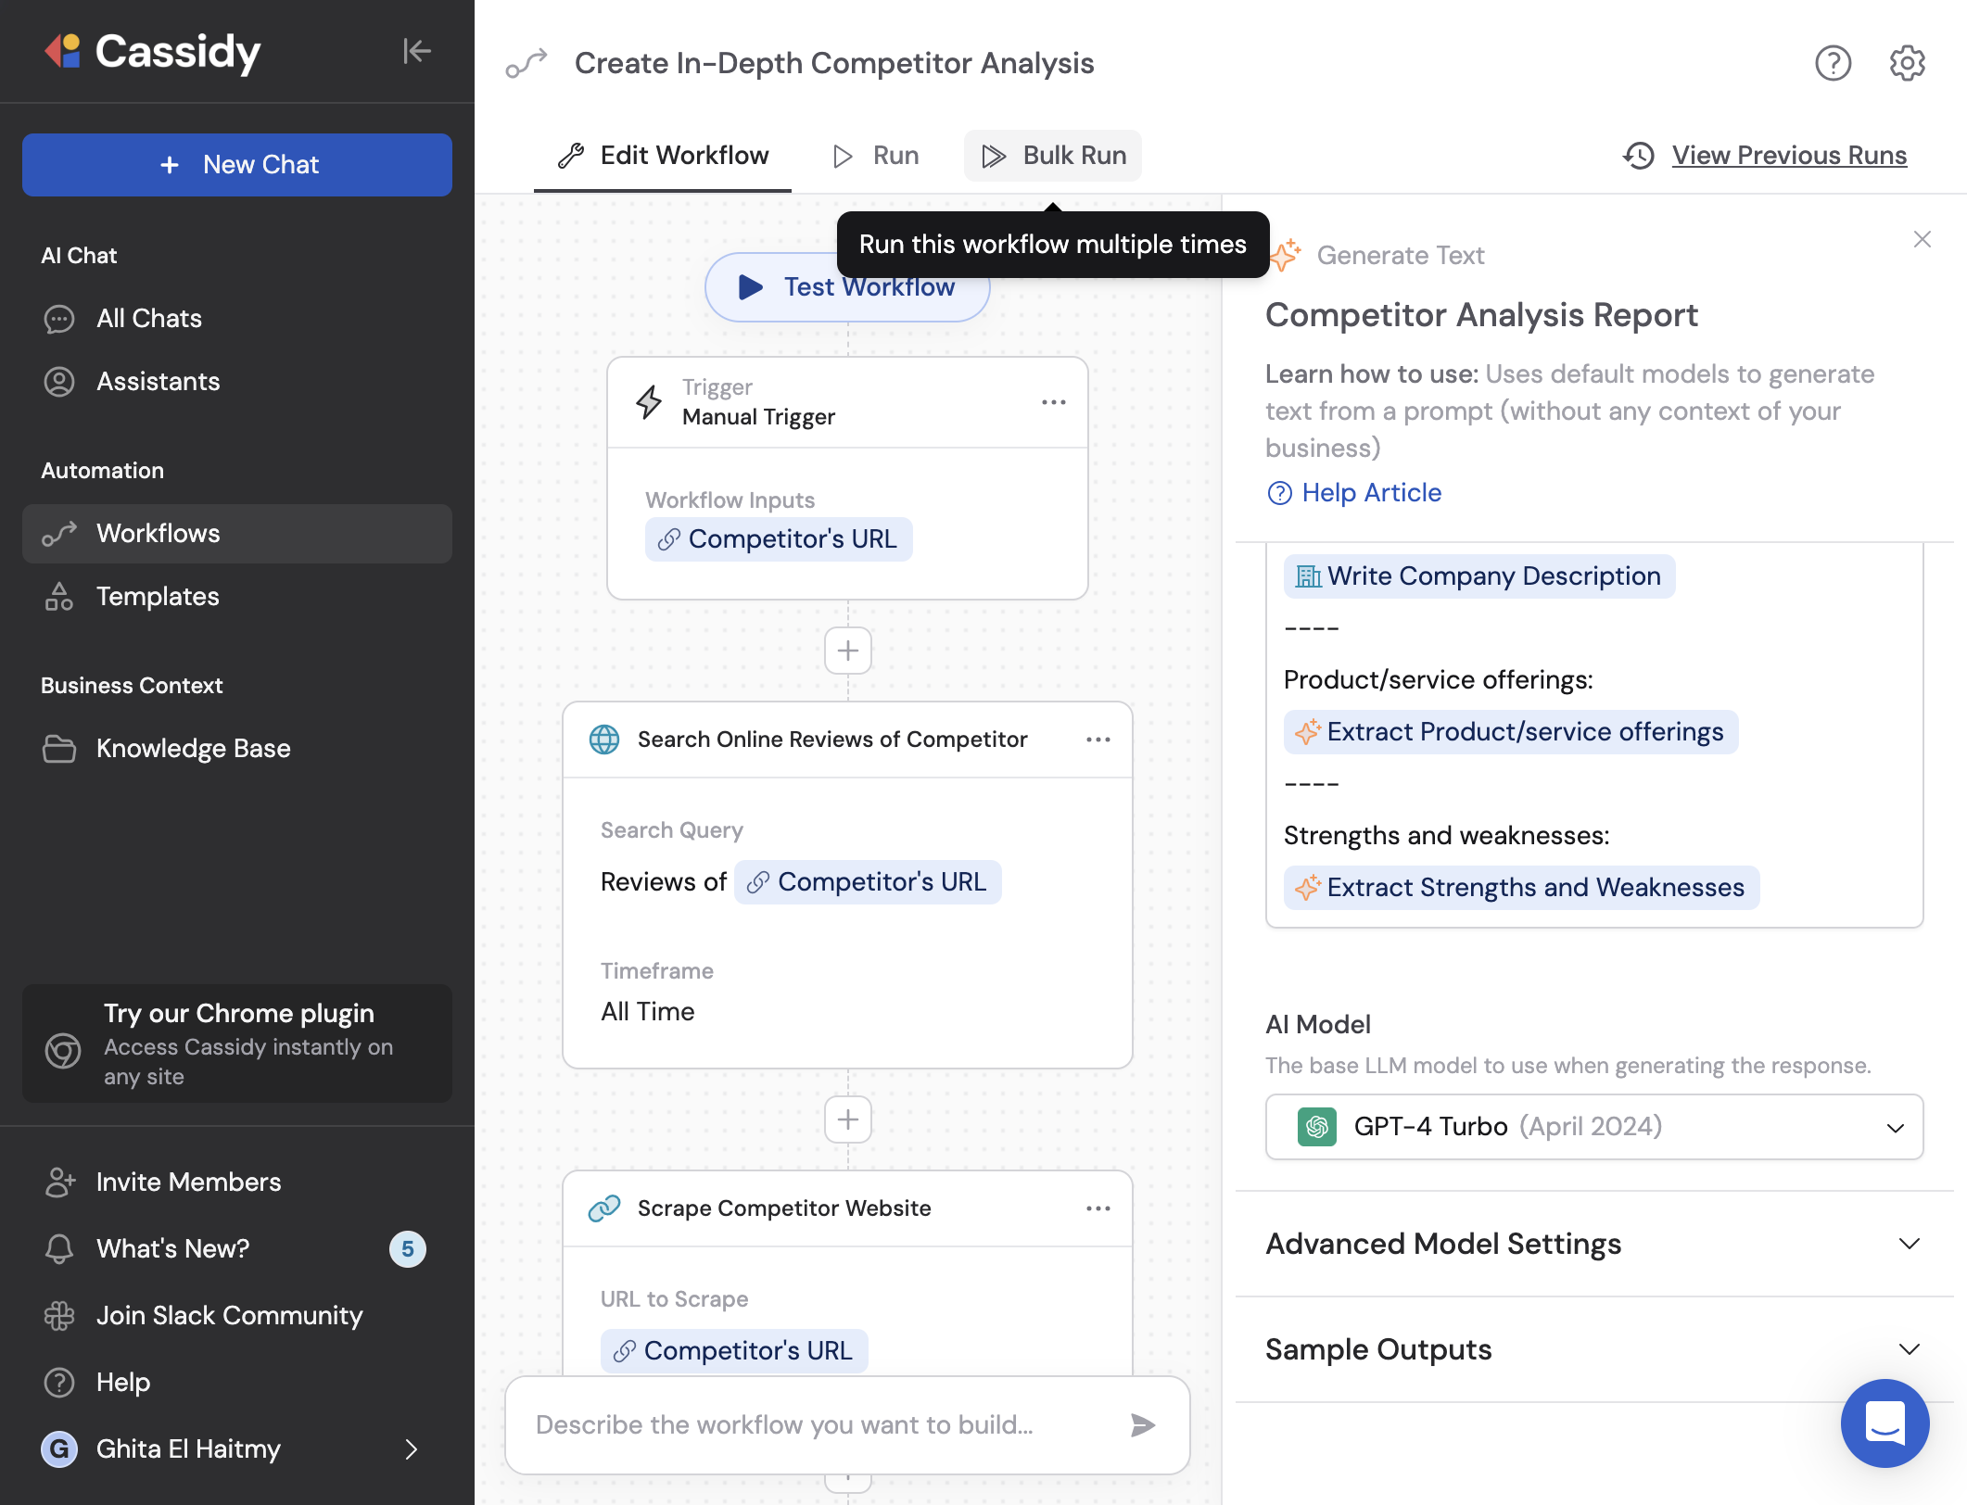Screen dimensions: 1967x1505
Task: Click the link icon on Scrape Competitor Website
Action: pyautogui.click(x=604, y=1208)
